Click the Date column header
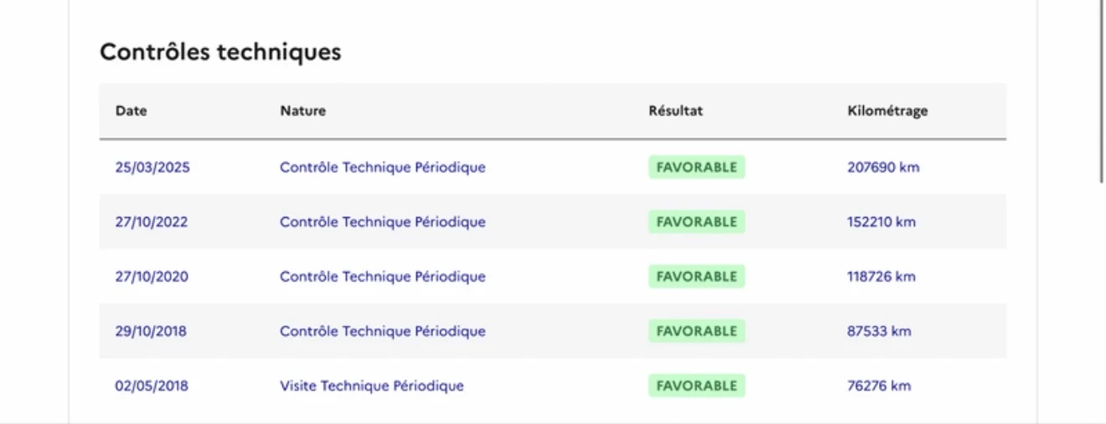 coord(131,111)
